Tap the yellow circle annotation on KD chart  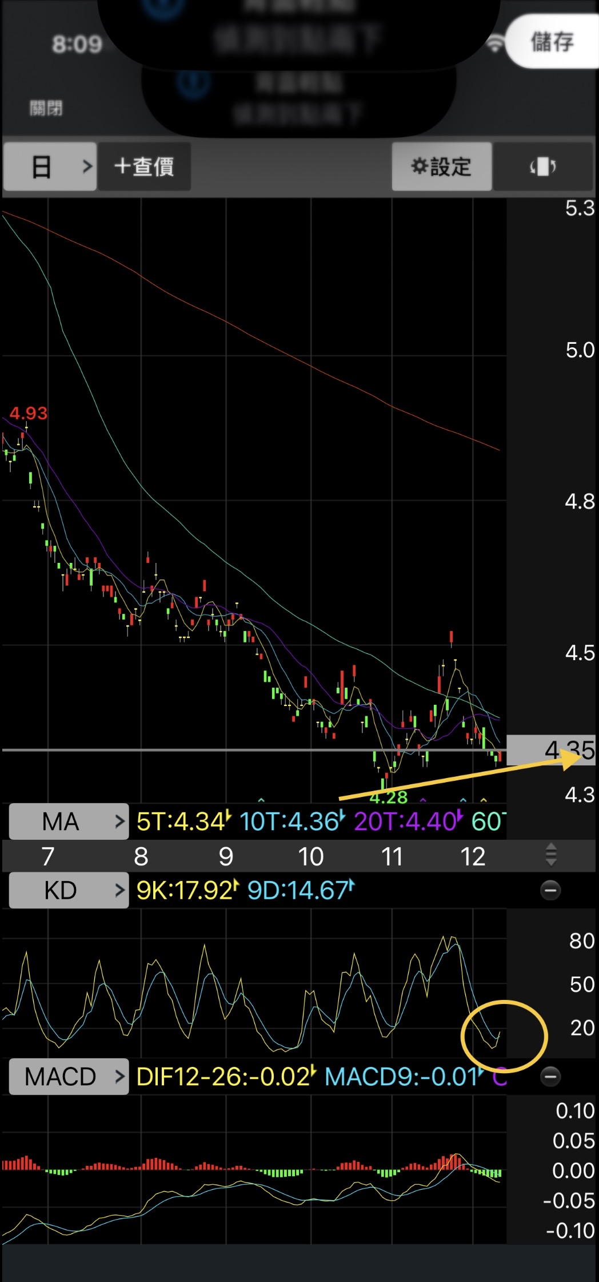(504, 1035)
